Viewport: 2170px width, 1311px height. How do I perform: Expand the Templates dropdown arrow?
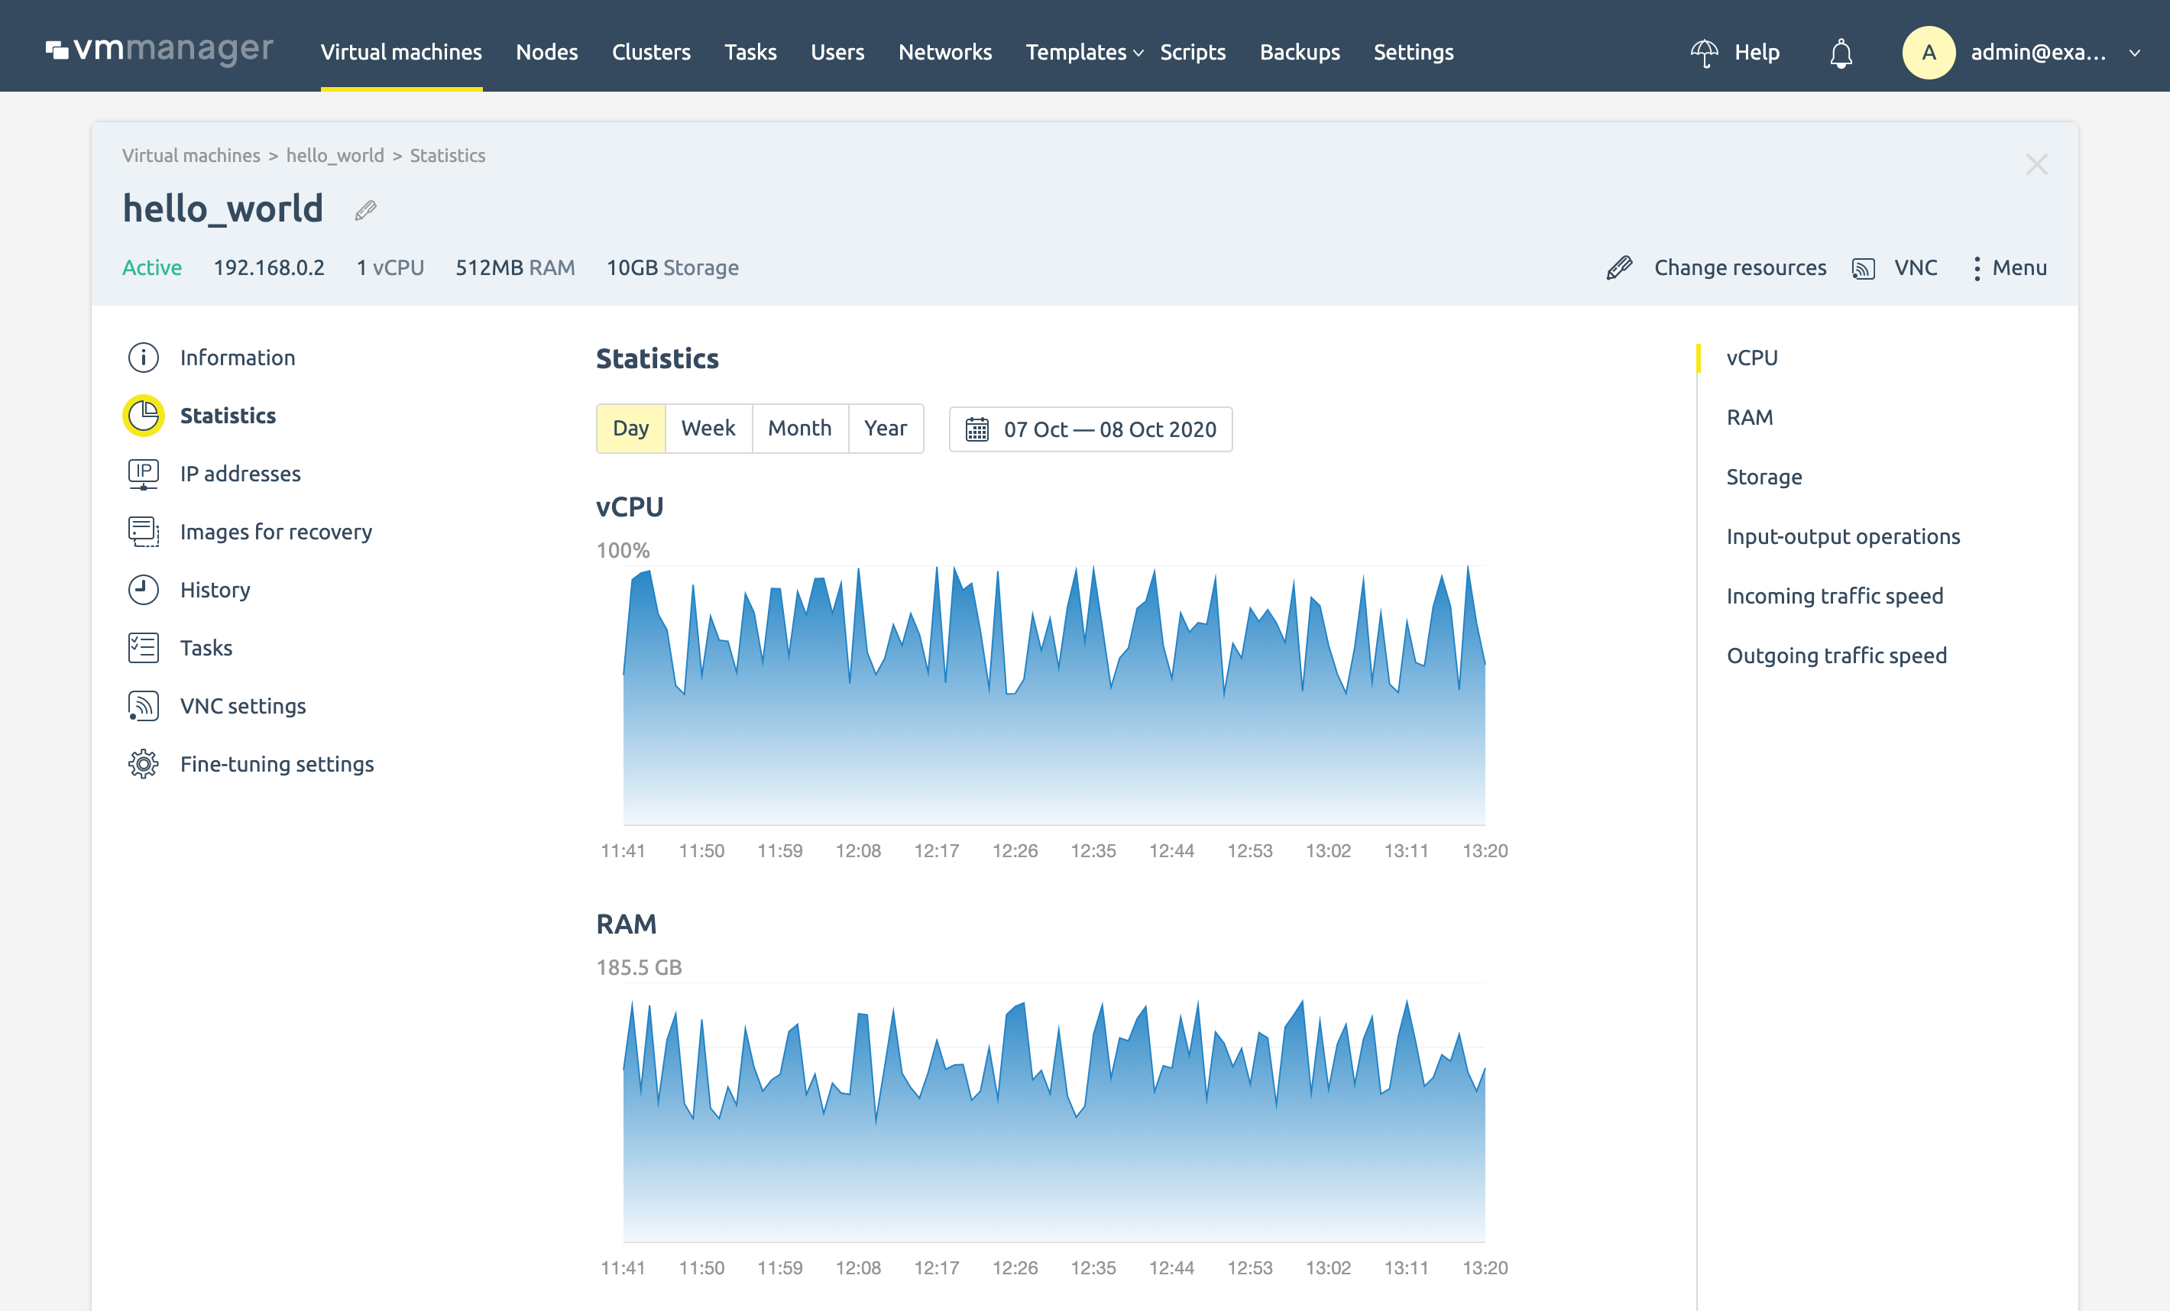(x=1138, y=53)
